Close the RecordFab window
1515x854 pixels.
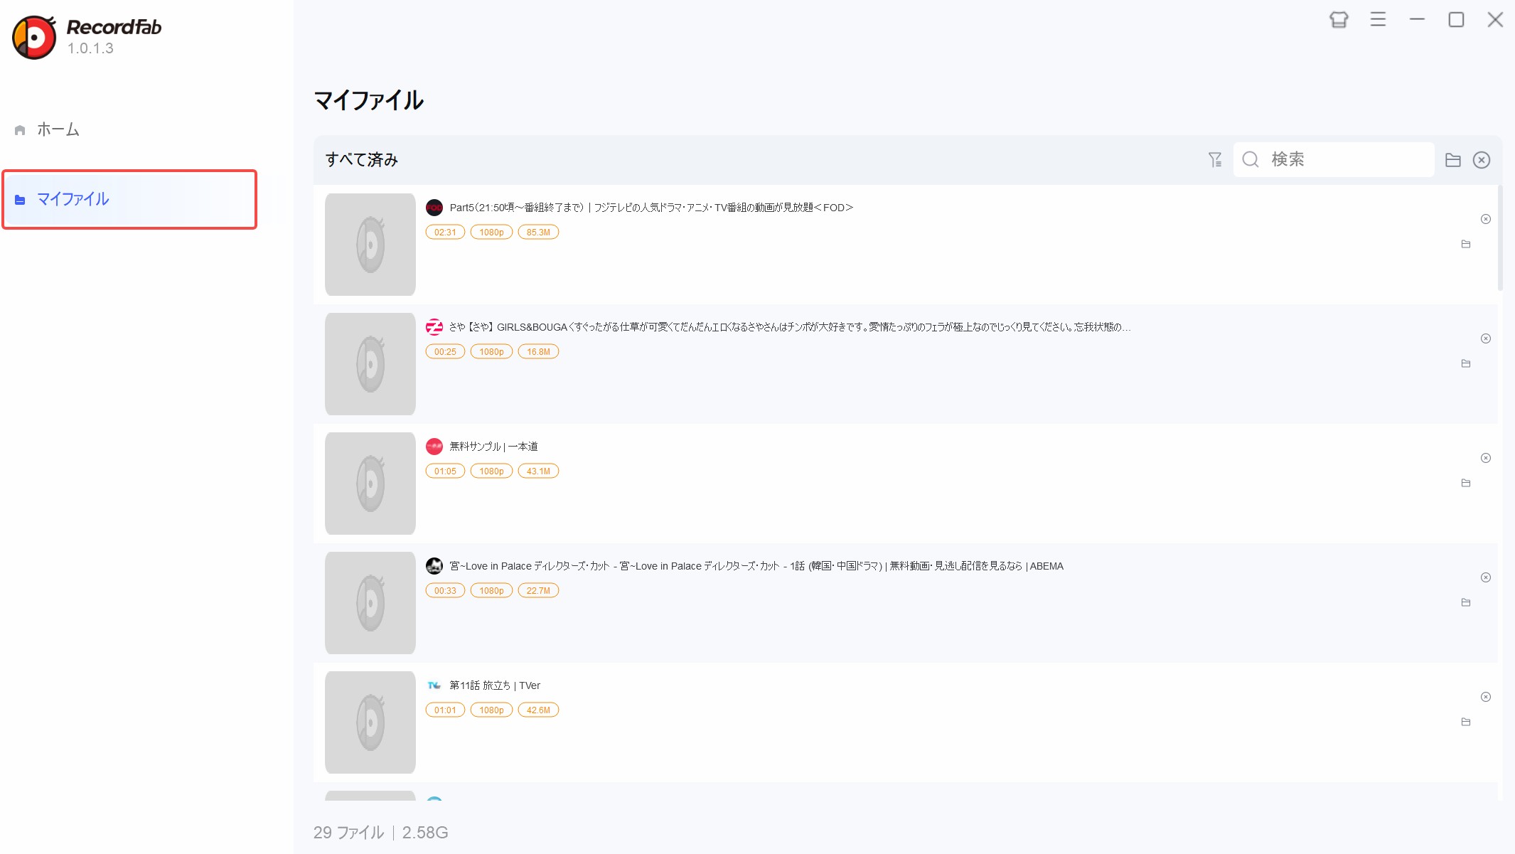point(1495,20)
